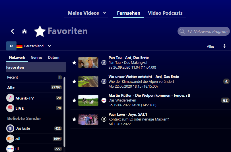The image size is (231, 152).
Task: Select the Favoriten sidebar entry
Action: (x=36, y=67)
